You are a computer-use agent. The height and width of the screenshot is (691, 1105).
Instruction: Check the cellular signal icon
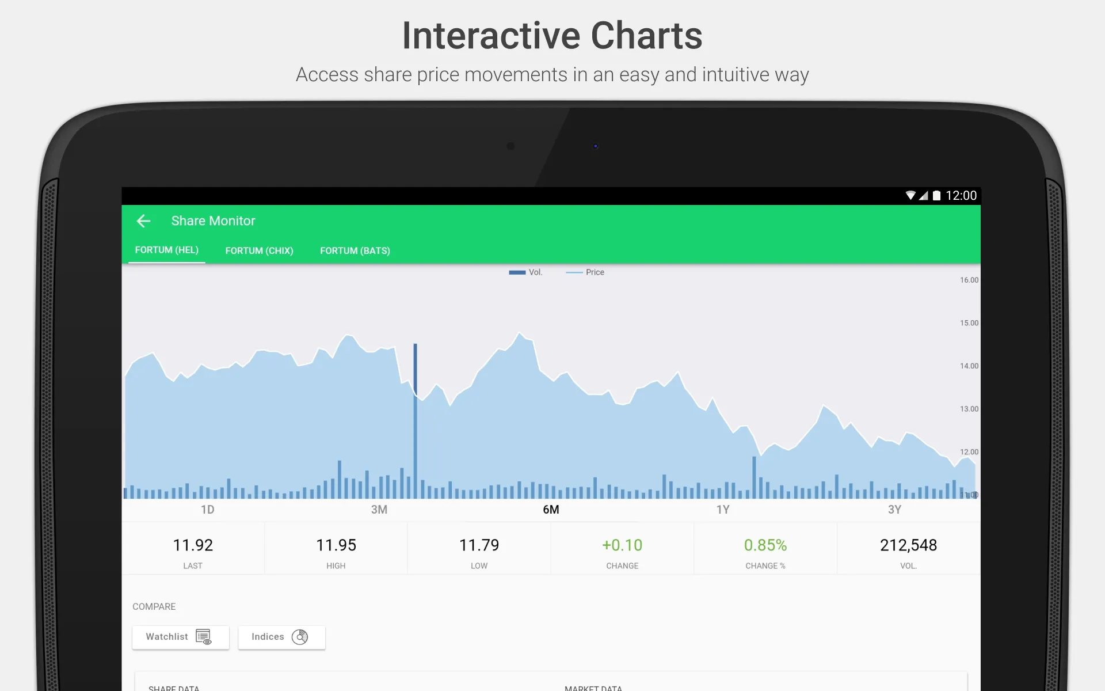click(923, 195)
